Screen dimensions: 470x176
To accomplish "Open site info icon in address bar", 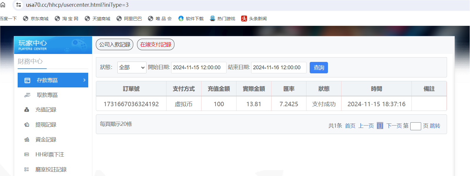I will pos(19,5).
